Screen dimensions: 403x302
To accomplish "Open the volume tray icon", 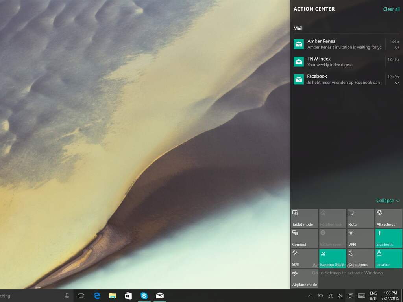I will coord(340,296).
